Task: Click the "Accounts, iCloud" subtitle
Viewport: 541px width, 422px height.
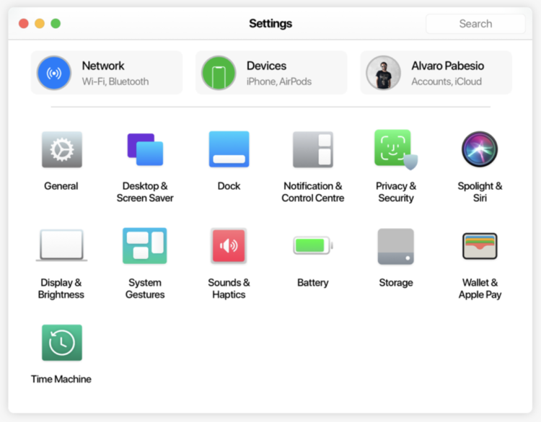Action: [x=447, y=82]
